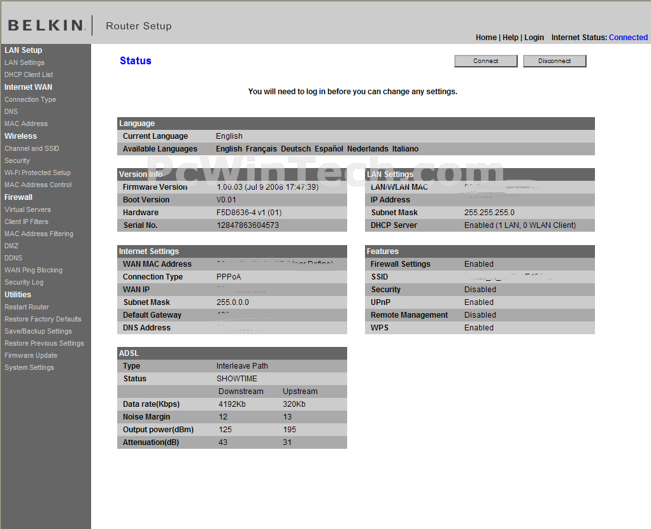Screen dimensions: 651x529
Task: Go to Virtual Servers page
Action: pos(27,209)
